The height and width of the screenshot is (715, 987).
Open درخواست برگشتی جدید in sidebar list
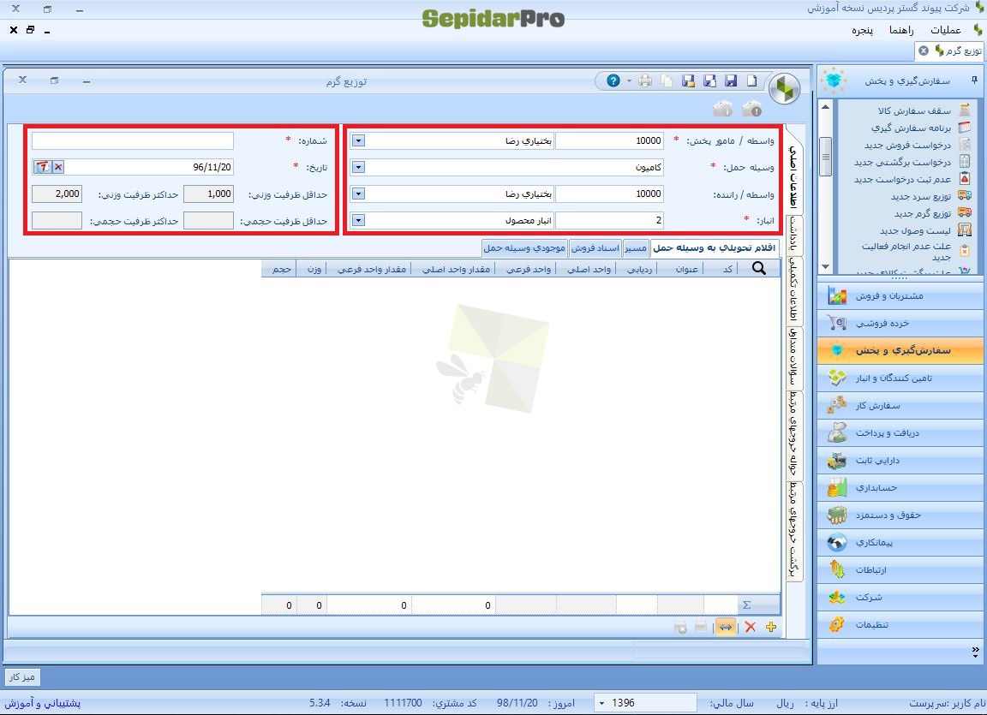(903, 162)
